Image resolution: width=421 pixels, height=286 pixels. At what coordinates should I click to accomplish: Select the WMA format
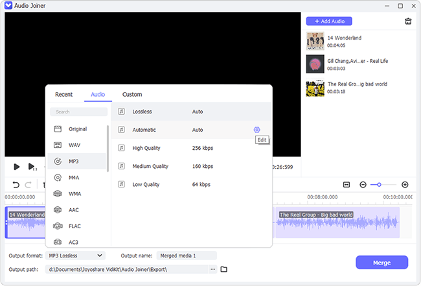(78, 194)
